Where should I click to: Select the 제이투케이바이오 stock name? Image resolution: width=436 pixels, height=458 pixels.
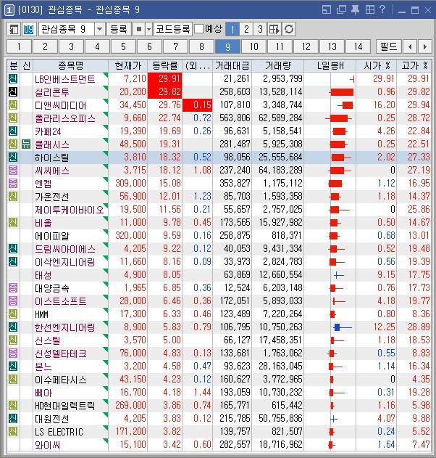click(70, 210)
